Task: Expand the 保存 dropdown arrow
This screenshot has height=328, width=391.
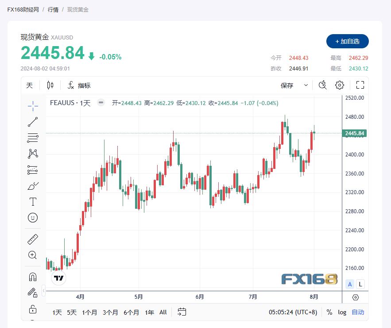Action: point(306,86)
